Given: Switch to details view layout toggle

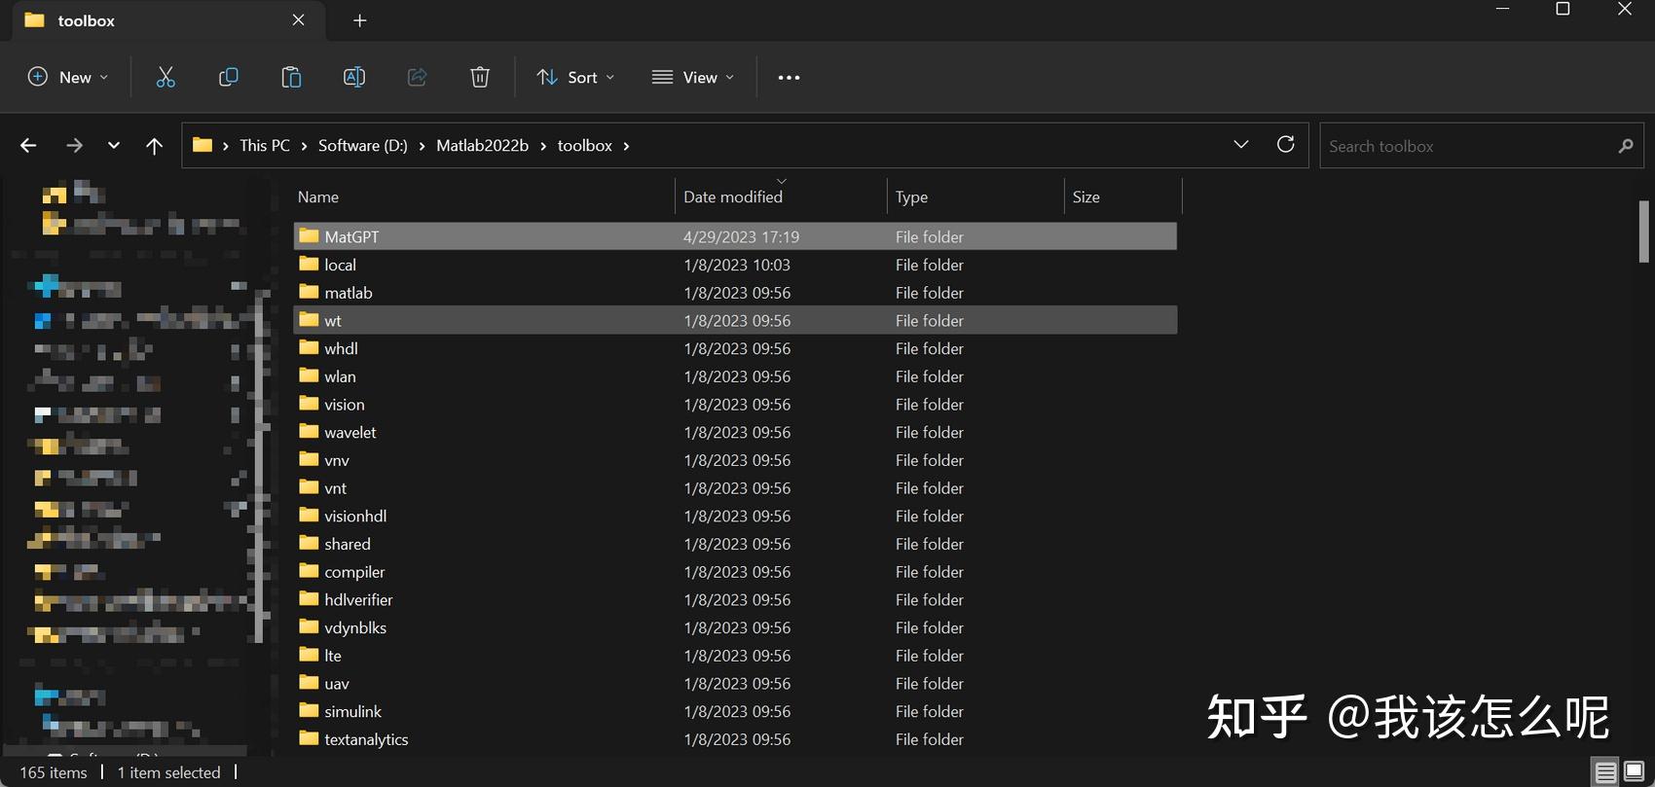Looking at the screenshot, I should [1605, 772].
